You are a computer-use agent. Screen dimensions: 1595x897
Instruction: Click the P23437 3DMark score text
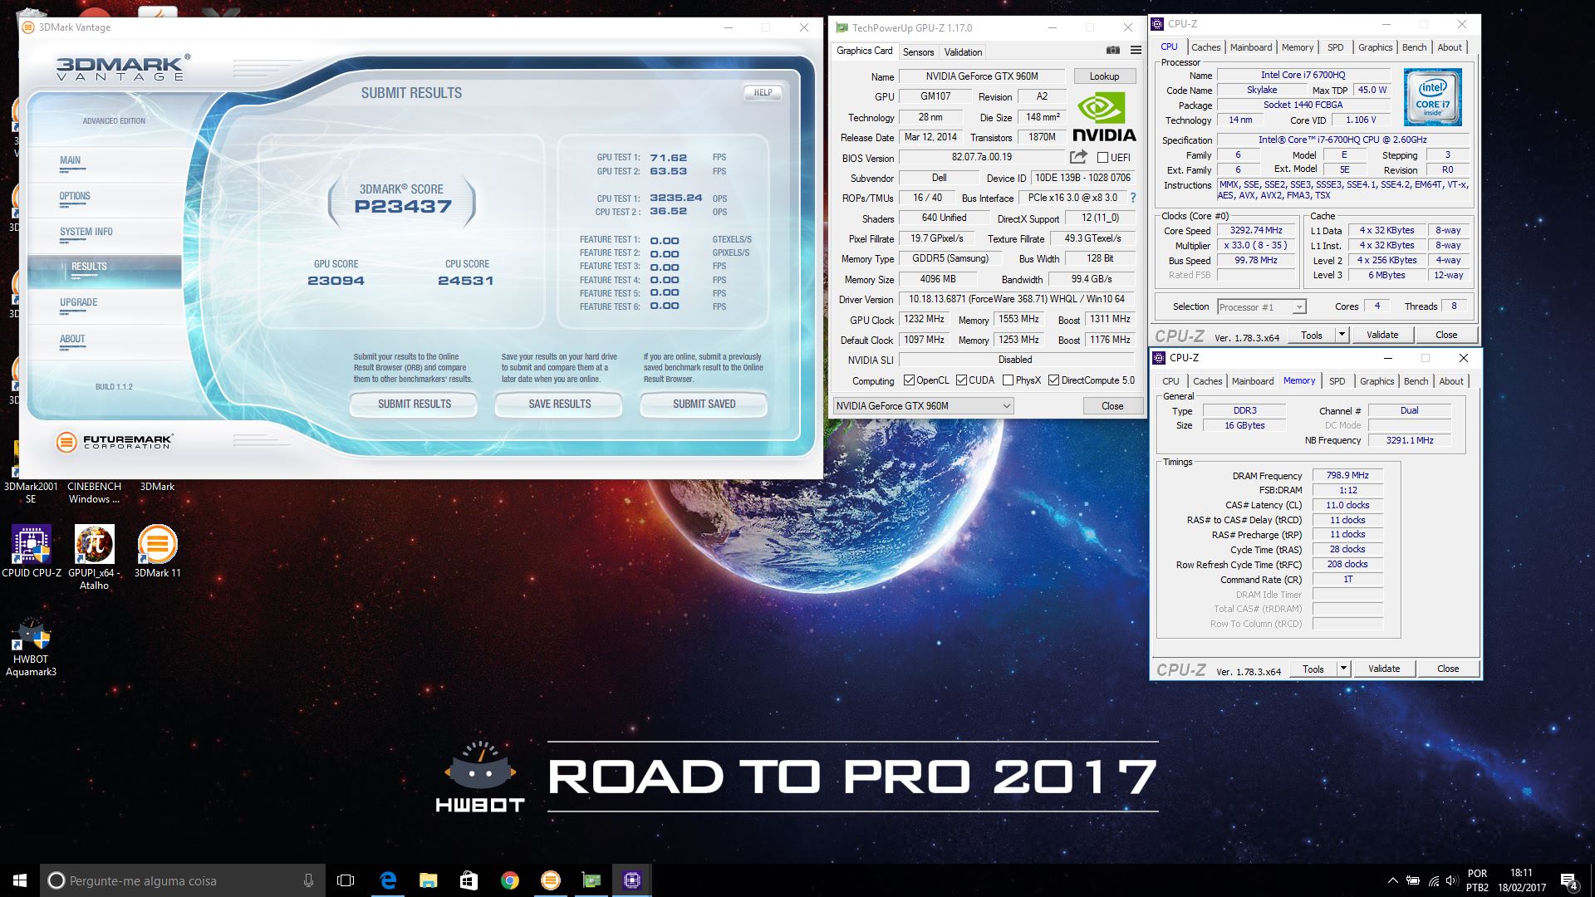[403, 207]
